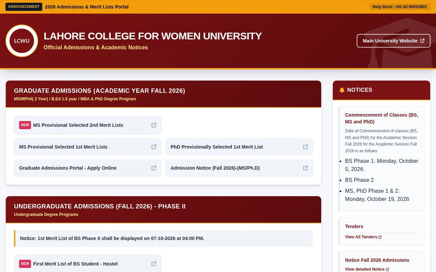Click the 'Notice Fall 2026 Admissions' title

pos(377,260)
